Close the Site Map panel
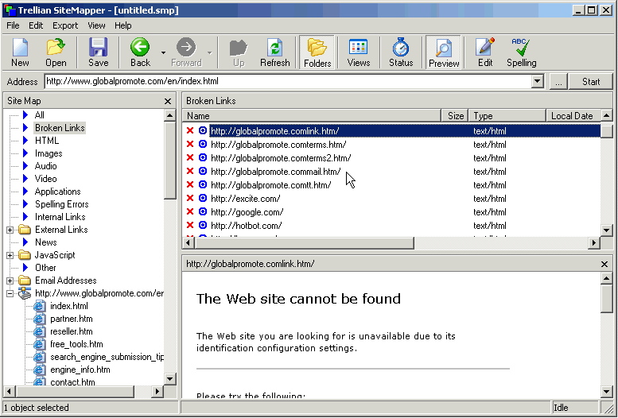 pyautogui.click(x=168, y=101)
